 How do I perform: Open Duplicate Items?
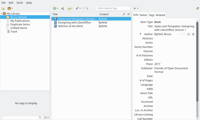click(x=20, y=24)
